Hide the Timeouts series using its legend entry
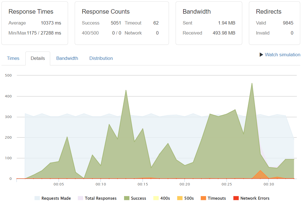Image resolution: width=303 pixels, height=203 pixels. (214, 198)
